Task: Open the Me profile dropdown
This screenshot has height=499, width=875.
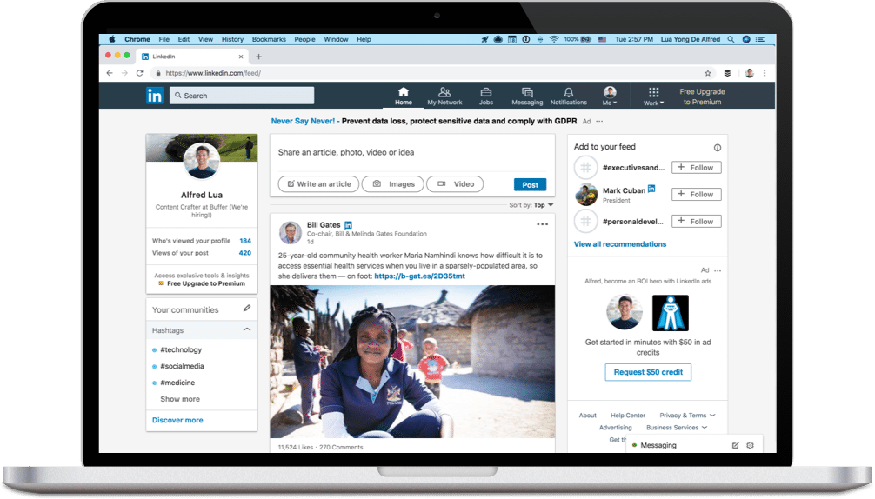Action: point(610,96)
